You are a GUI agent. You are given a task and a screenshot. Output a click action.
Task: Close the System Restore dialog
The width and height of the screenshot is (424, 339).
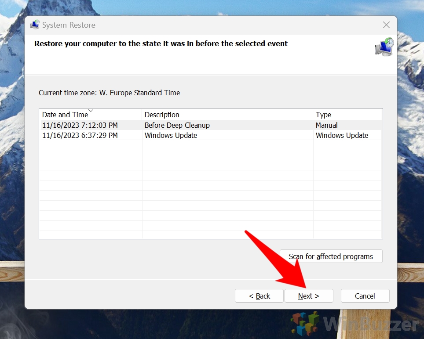[386, 25]
